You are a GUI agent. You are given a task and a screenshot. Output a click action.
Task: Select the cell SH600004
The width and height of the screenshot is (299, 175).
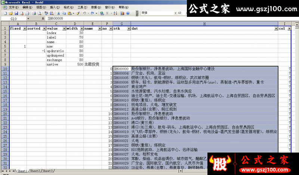pos(122,73)
